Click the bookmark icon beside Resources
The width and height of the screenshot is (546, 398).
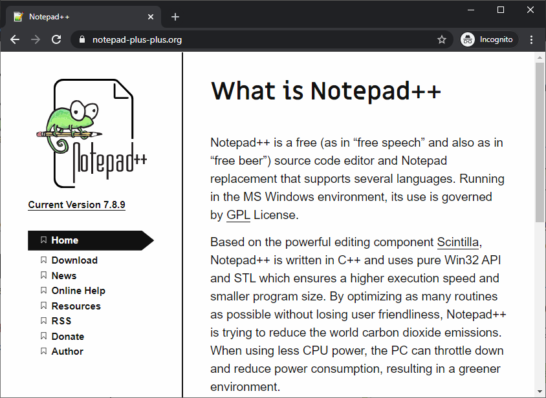(43, 306)
